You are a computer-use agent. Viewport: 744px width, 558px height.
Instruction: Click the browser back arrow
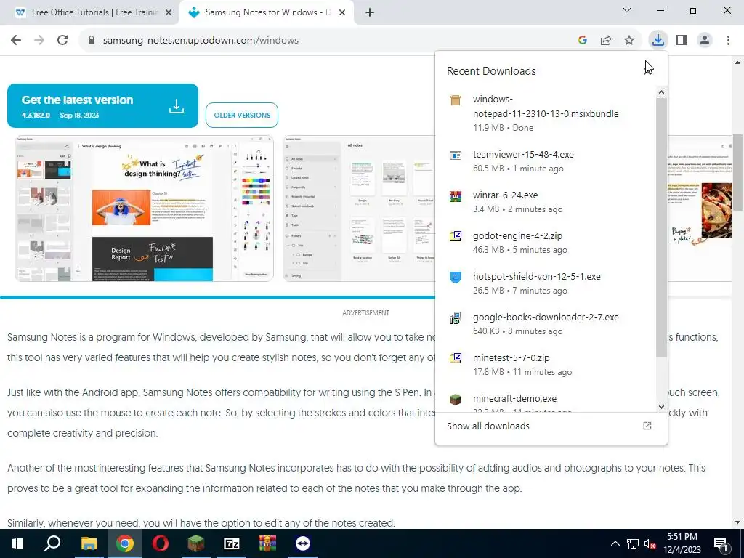pyautogui.click(x=16, y=41)
